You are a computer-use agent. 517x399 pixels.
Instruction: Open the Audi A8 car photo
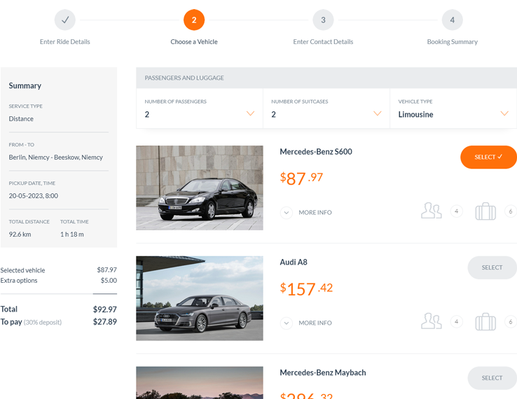200,298
